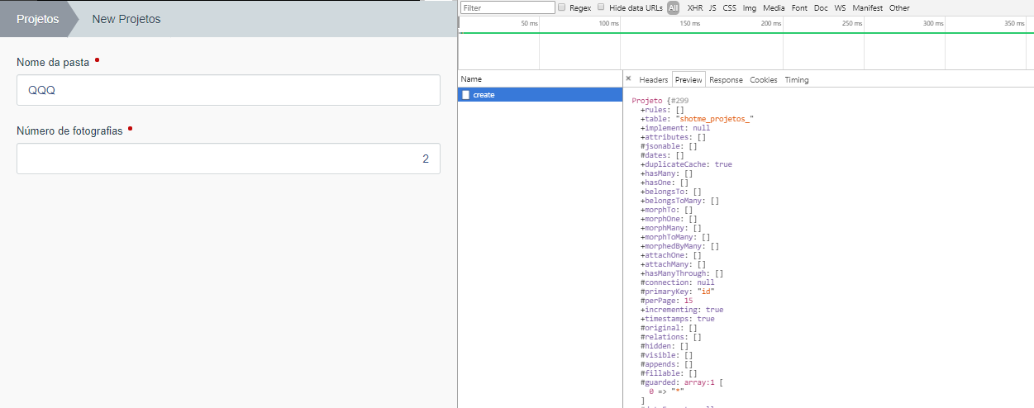Select the create request row
This screenshot has width=1034, height=408.
coord(540,95)
